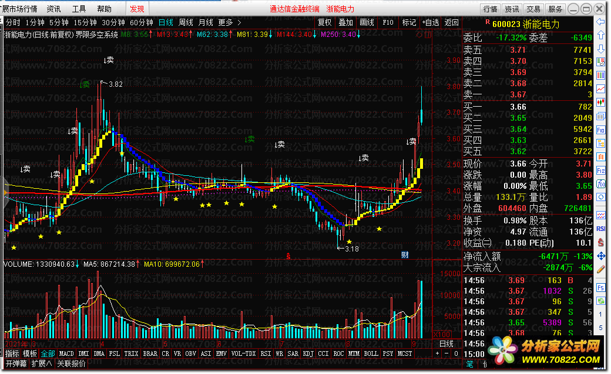Click the red S dollar sidebar icon
Screen dimensions: 611x374
600,242
